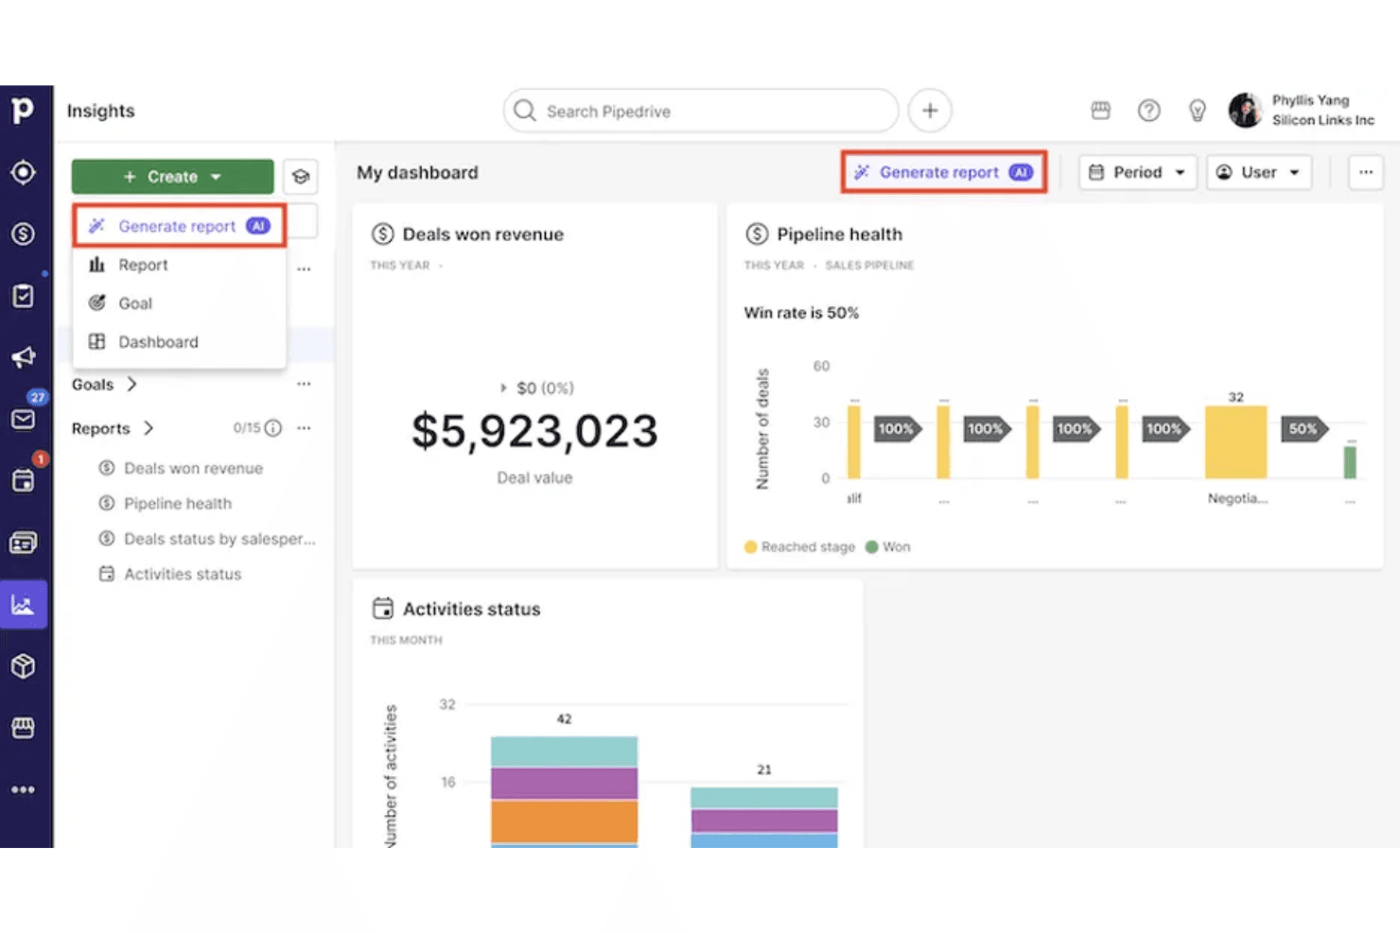This screenshot has width=1400, height=933.
Task: Click the Won legend entry
Action: pyautogui.click(x=888, y=546)
